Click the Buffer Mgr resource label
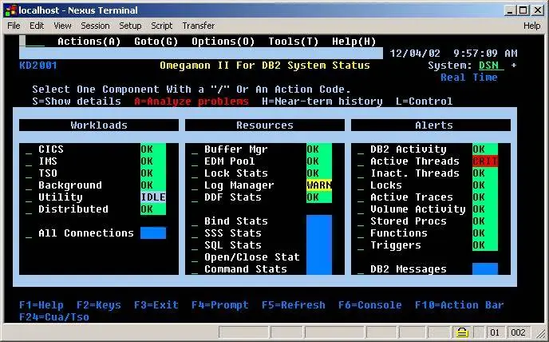549x342 pixels. tap(236, 149)
